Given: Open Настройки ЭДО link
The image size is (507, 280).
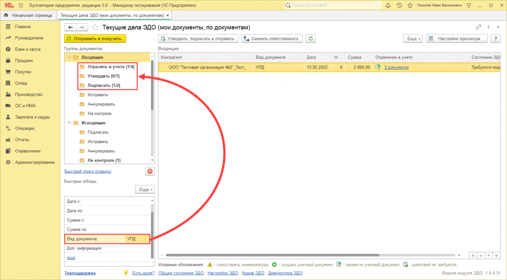Looking at the screenshot, I should pyautogui.click(x=223, y=273).
